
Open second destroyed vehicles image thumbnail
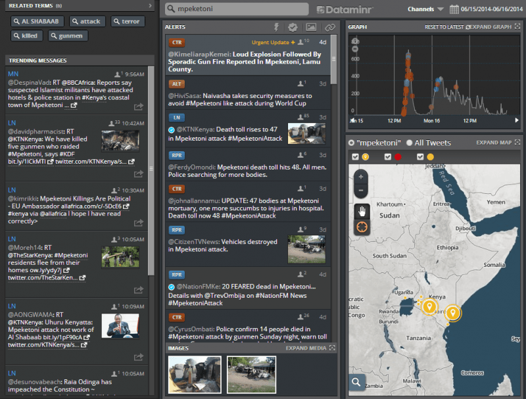click(x=252, y=375)
